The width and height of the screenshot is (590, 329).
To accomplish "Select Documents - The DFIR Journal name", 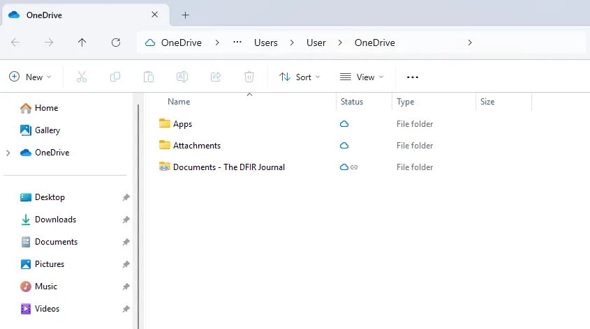I will tap(229, 167).
